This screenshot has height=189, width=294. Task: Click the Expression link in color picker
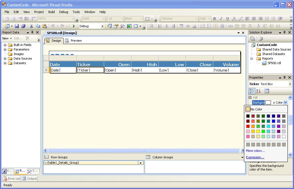[255, 157]
